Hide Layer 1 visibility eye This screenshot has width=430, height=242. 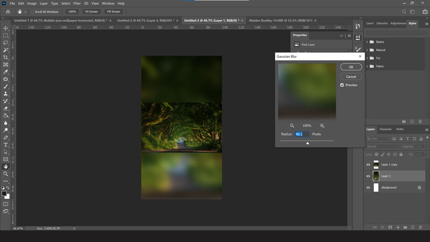coord(368,176)
